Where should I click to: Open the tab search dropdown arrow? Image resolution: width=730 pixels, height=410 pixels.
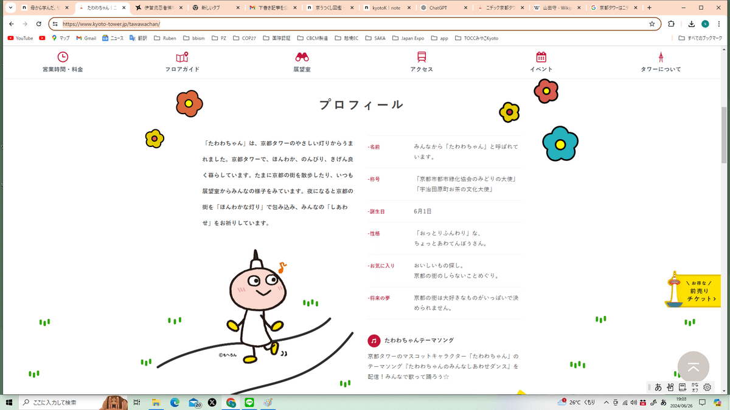coord(10,8)
